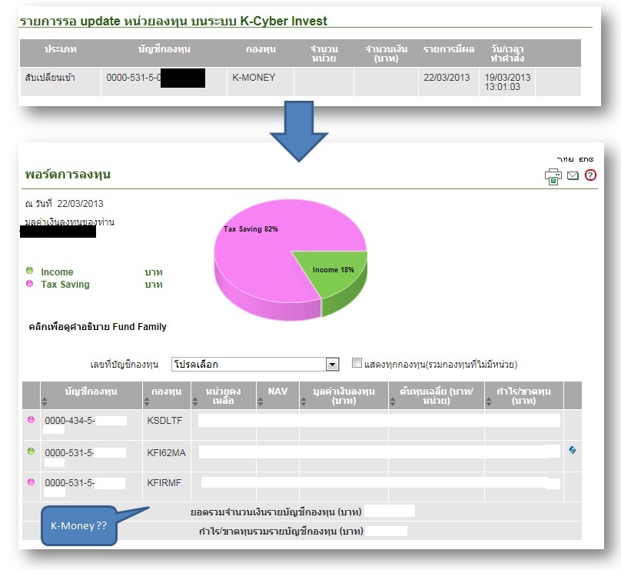
Task: Click account number in KFIRMF row
Action: coord(69,483)
